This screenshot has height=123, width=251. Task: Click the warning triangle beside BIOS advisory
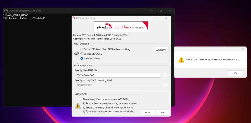78,105
